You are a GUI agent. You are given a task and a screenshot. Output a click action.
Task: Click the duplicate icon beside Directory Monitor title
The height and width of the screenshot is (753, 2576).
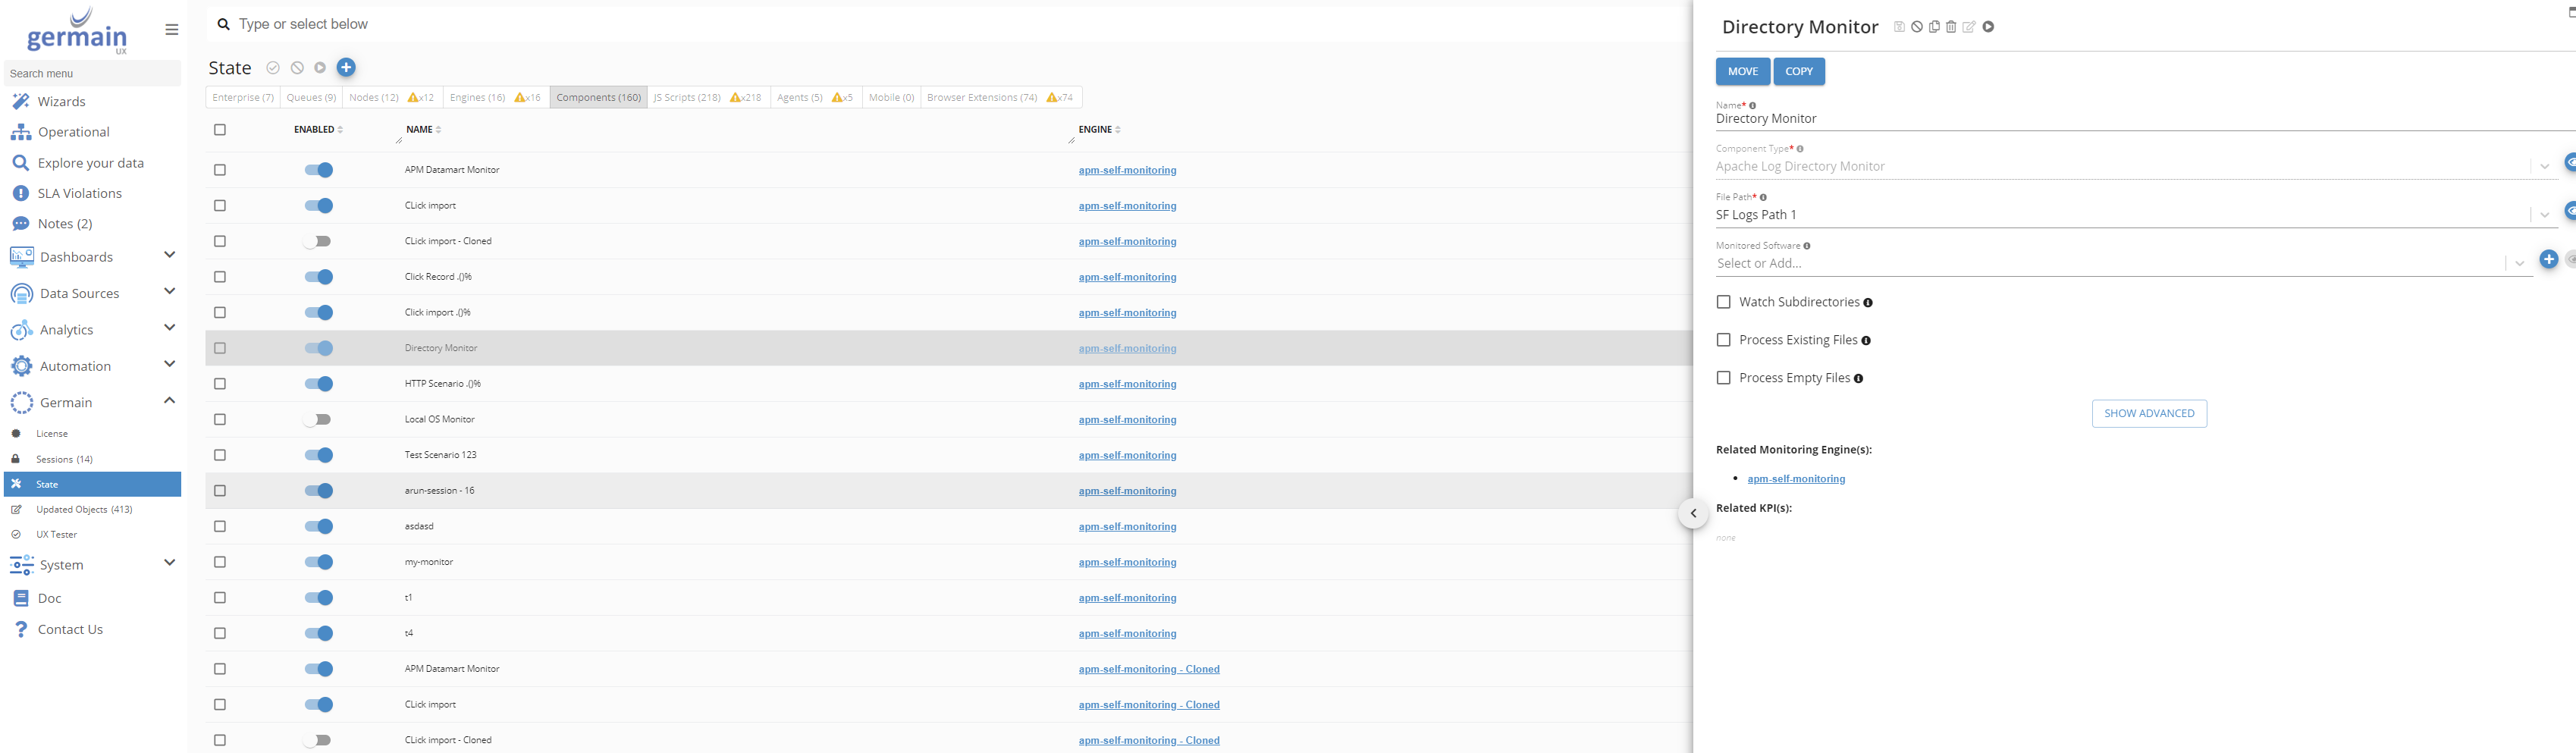[1934, 27]
